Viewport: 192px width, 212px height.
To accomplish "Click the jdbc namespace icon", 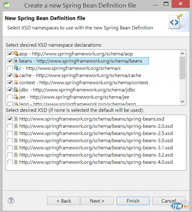I will pos(16,90).
